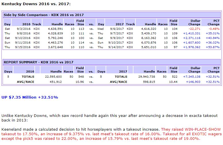Click the date 9/14/2017

click(x=116, y=47)
